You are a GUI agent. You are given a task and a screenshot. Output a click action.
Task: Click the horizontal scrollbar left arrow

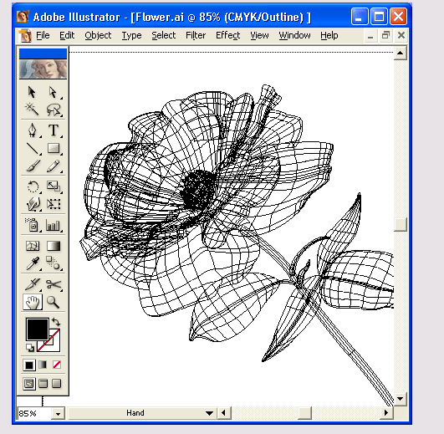click(x=224, y=413)
